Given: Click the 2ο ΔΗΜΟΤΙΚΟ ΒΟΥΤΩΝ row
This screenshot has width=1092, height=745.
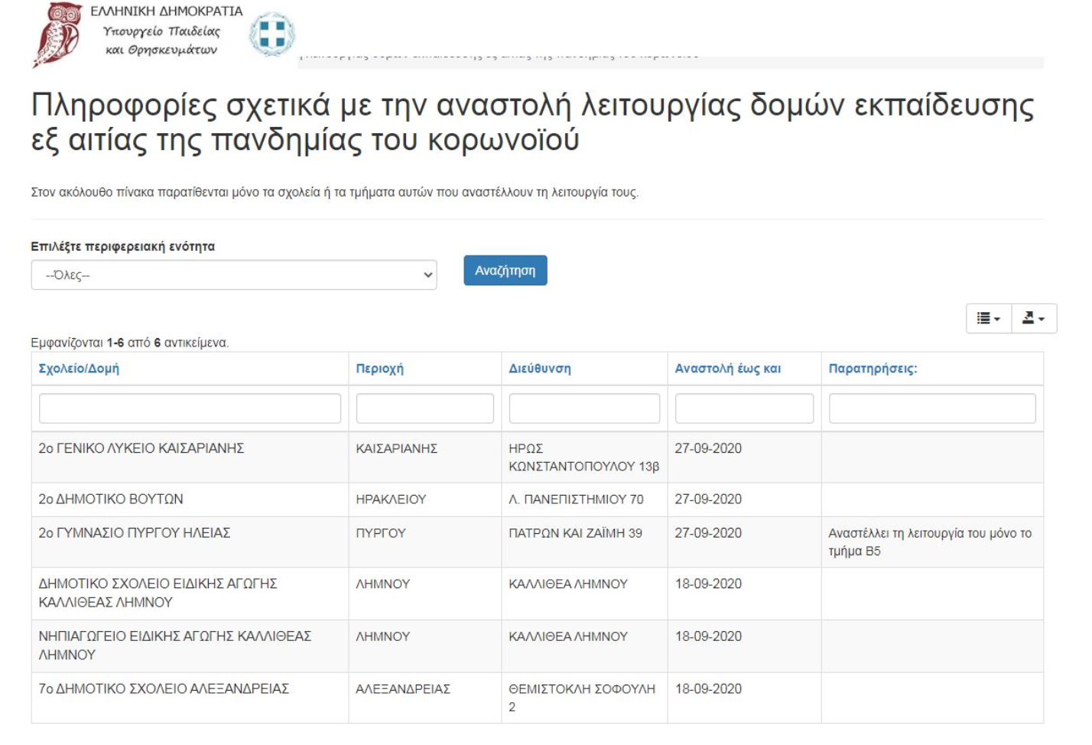Looking at the screenshot, I should 111,499.
